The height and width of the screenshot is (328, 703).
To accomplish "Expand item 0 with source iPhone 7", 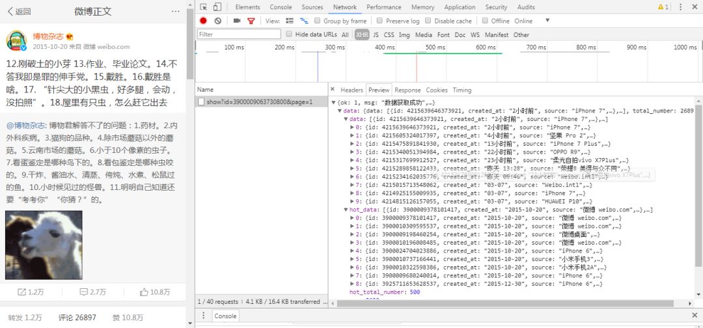I will coord(352,128).
